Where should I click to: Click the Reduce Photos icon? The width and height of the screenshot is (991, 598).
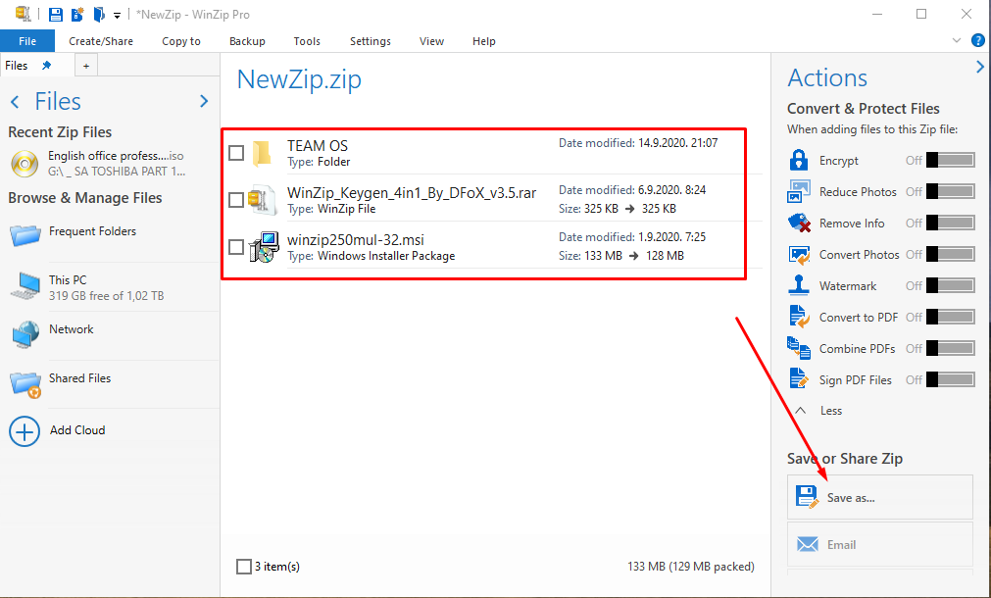coord(799,191)
